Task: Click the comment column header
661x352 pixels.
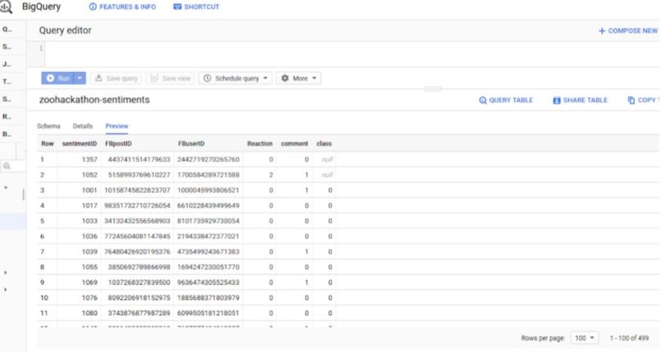Action: [x=294, y=143]
